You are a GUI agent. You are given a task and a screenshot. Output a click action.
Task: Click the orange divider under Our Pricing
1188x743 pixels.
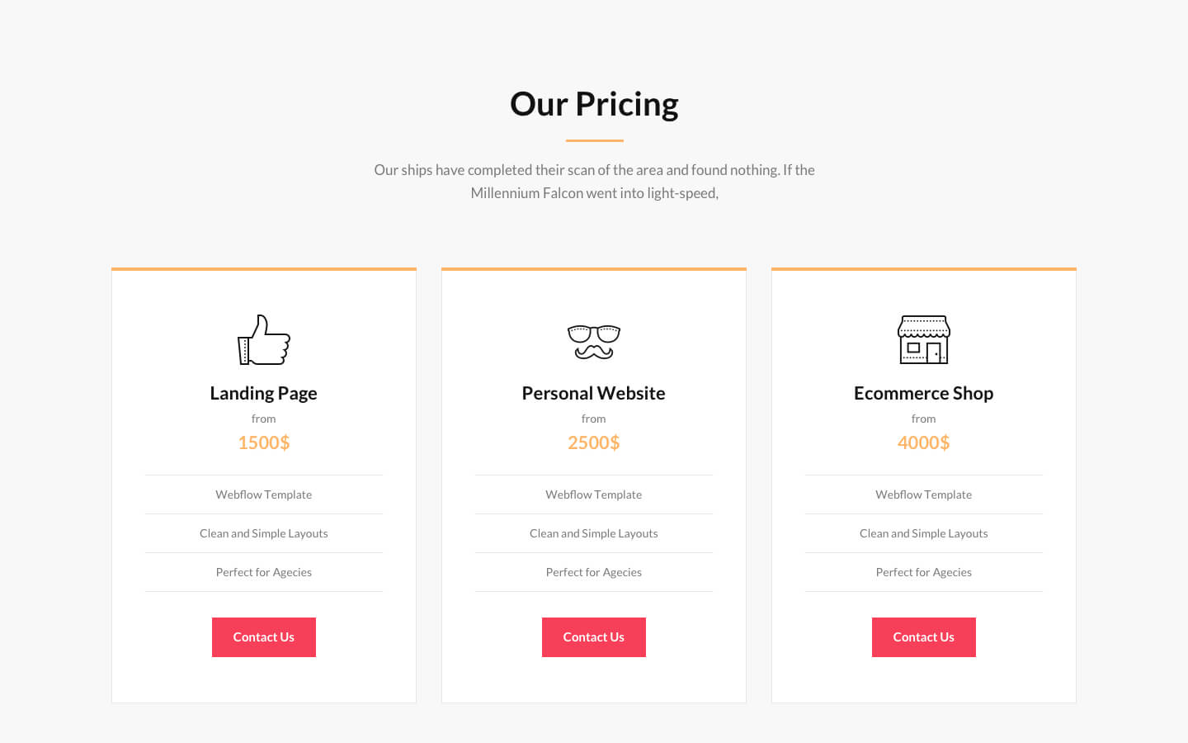tap(594, 141)
